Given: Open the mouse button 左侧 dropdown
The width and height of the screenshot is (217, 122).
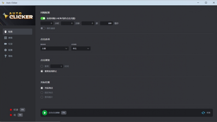Looking at the screenshot, I should pyautogui.click(x=55, y=48).
